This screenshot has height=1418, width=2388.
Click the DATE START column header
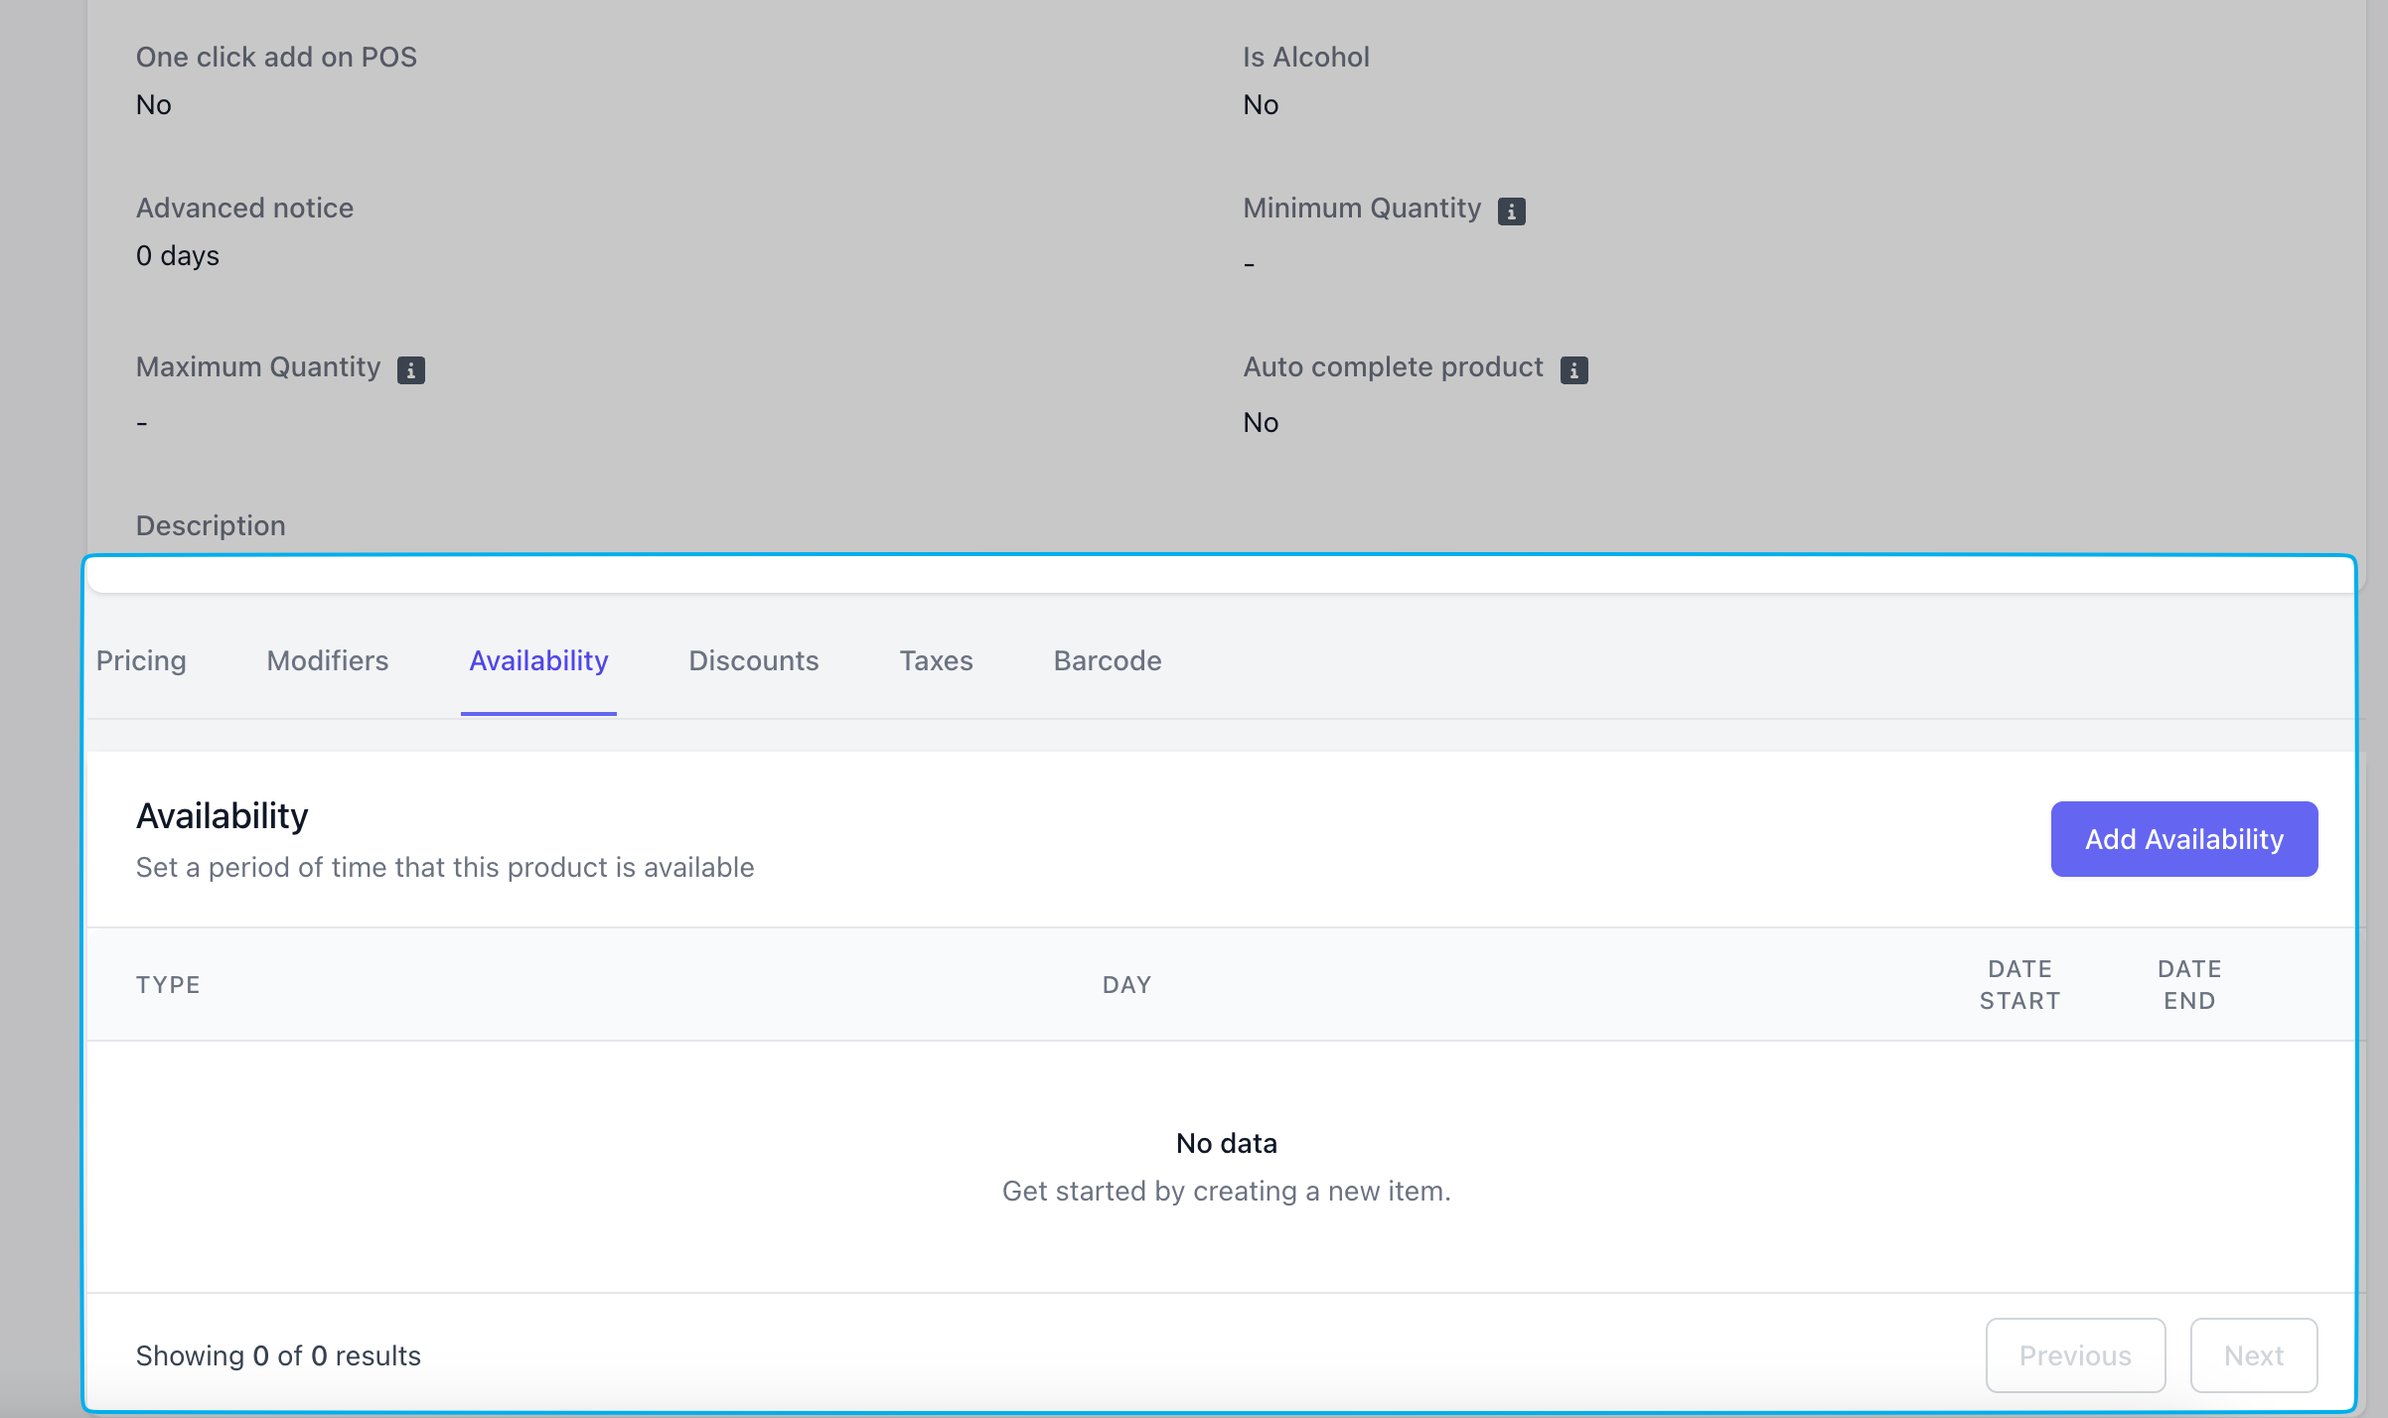click(2019, 984)
